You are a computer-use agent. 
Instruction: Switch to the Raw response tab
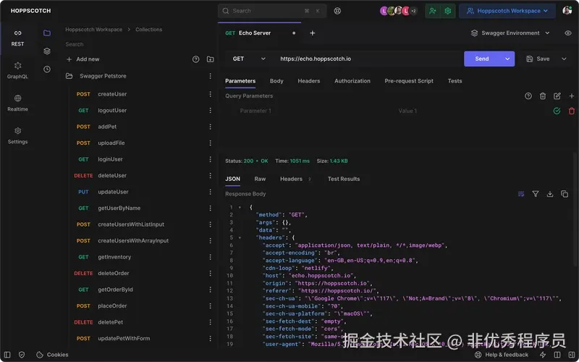tap(260, 179)
